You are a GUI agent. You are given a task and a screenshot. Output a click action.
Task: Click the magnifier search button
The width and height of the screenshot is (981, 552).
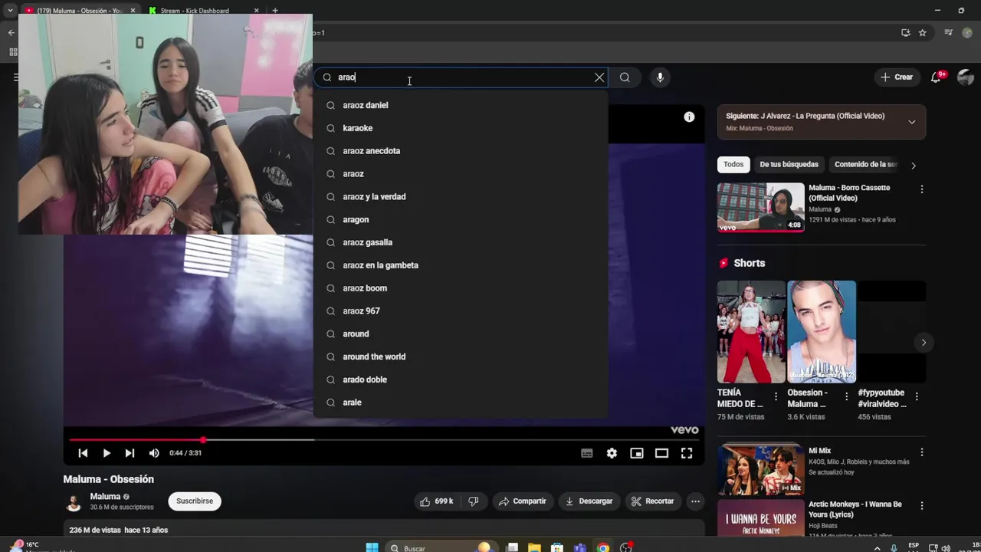[x=625, y=77]
